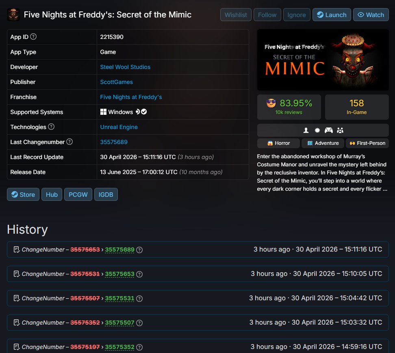Click the History section heading
The width and height of the screenshot is (395, 353).
(28, 230)
